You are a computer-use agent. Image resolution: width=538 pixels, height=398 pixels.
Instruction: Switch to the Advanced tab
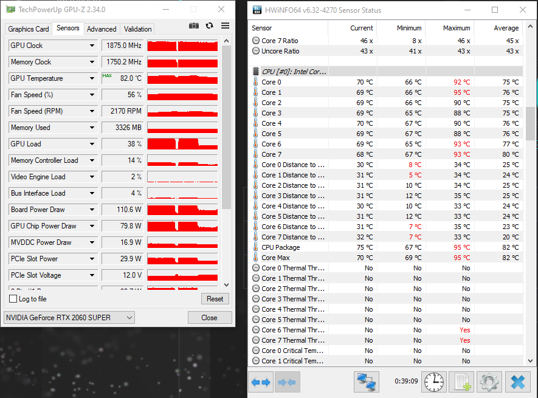(x=102, y=29)
